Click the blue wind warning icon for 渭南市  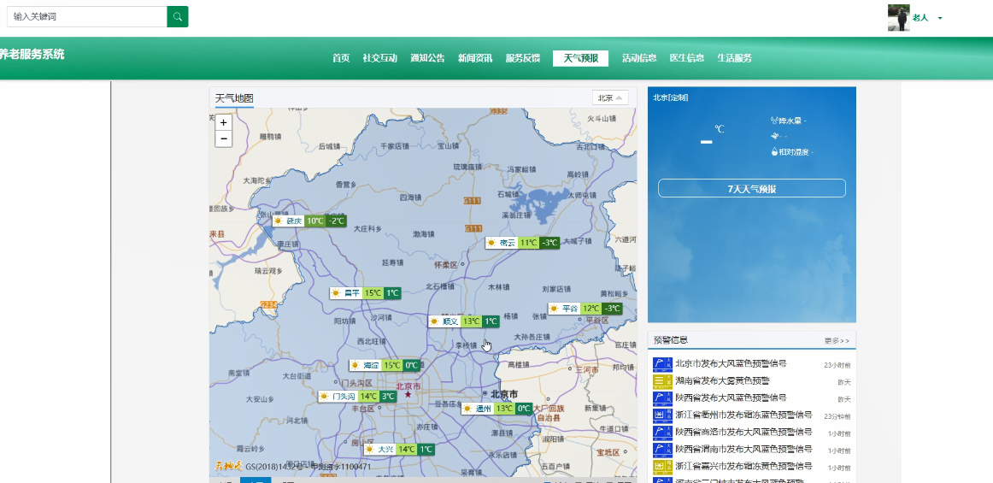coord(661,450)
